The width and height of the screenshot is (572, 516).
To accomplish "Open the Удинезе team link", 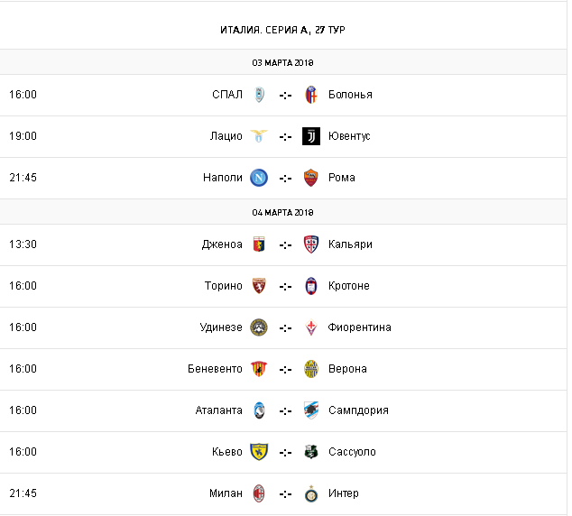I will tap(221, 327).
